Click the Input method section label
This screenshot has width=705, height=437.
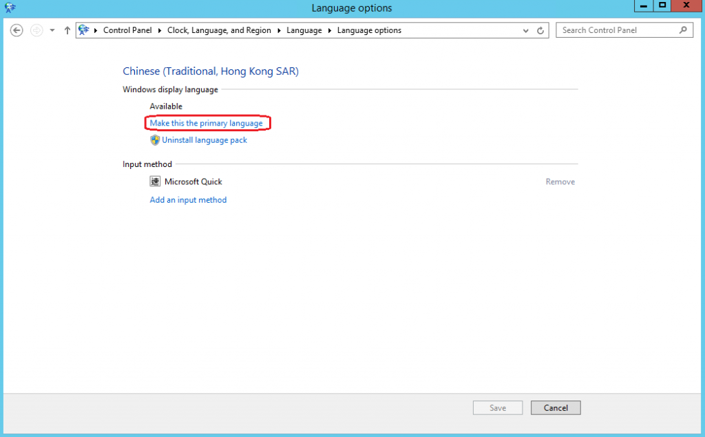[x=147, y=164]
